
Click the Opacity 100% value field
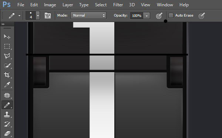[137, 16]
